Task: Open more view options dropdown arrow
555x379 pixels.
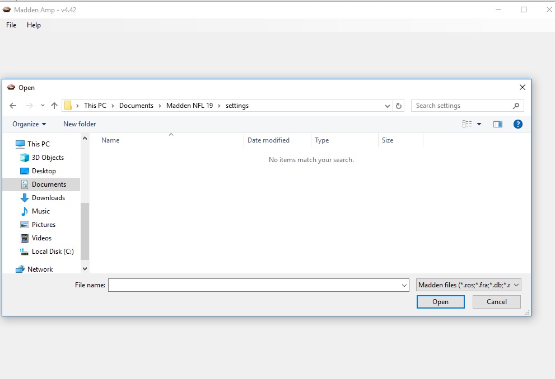Action: point(479,124)
